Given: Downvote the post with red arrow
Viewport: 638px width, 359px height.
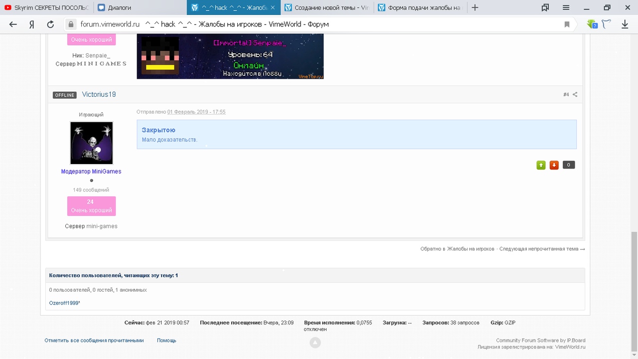Looking at the screenshot, I should pos(554,165).
